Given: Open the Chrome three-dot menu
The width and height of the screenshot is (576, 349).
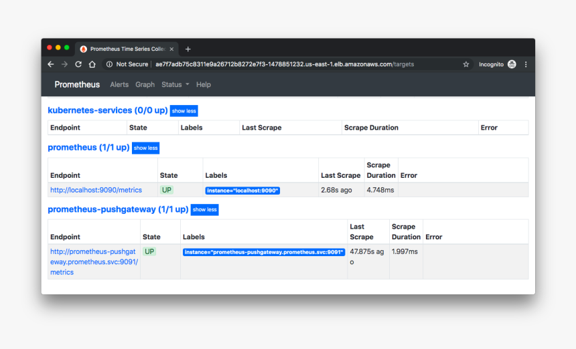Looking at the screenshot, I should point(526,64).
